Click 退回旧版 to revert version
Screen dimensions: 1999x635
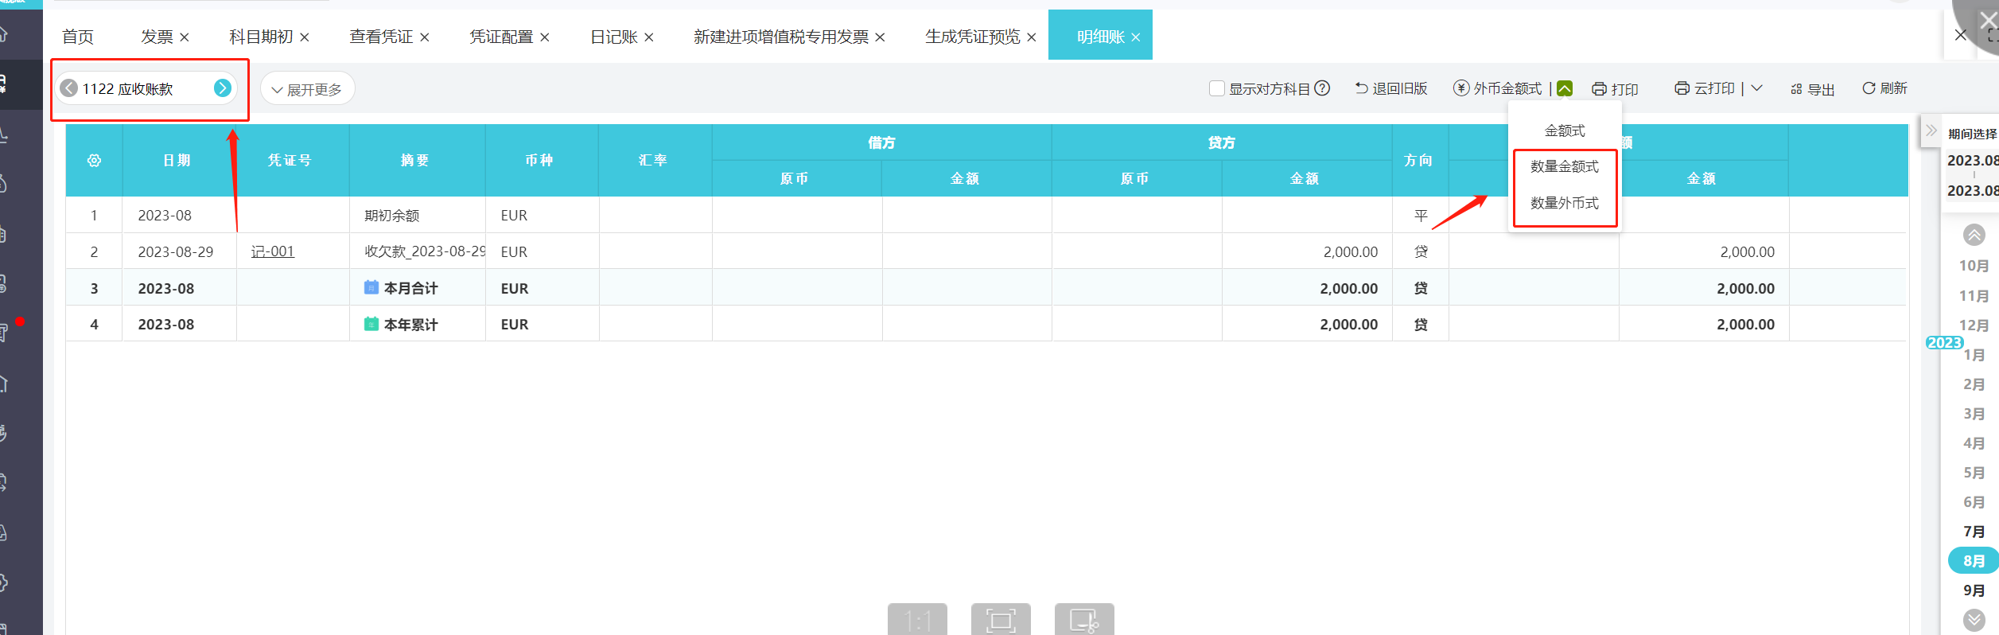[x=1391, y=88]
